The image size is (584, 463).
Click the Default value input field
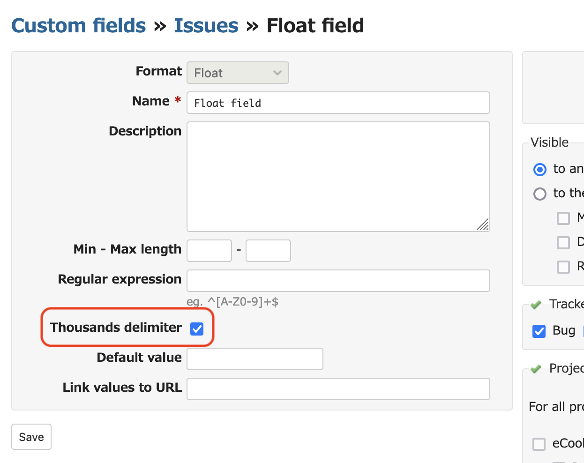[x=255, y=359]
